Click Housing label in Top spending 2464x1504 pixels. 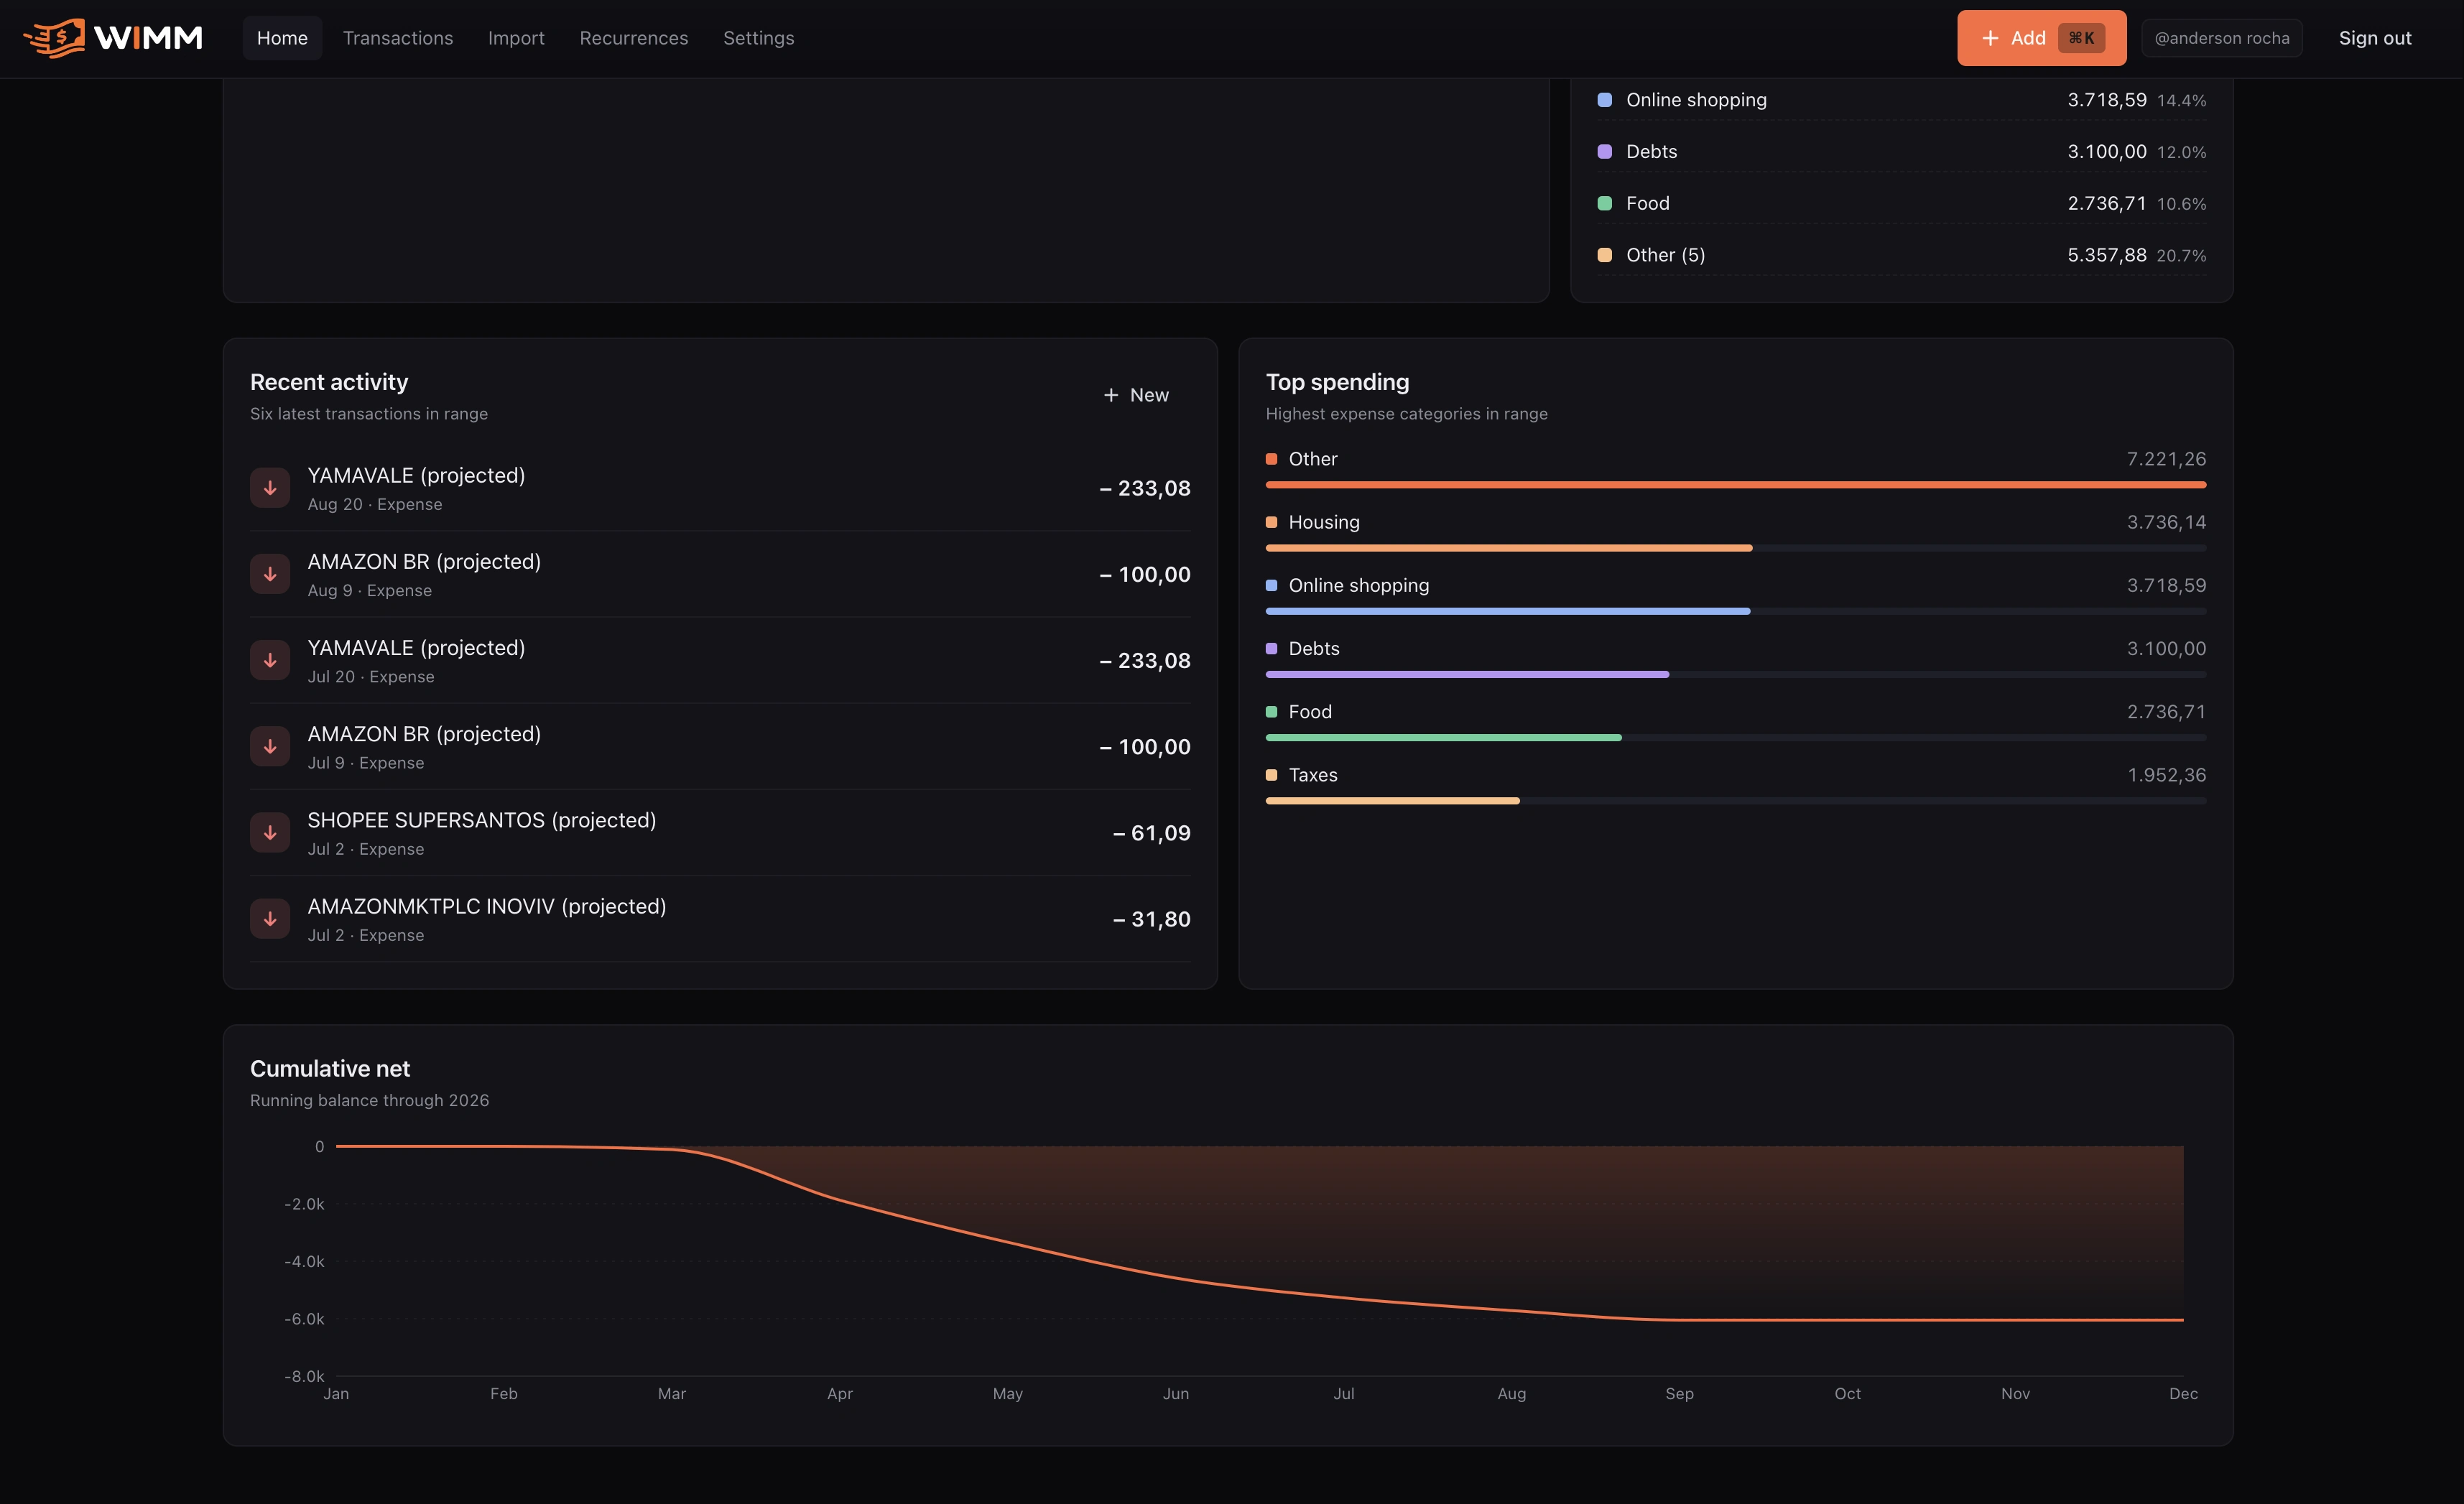click(x=1324, y=522)
